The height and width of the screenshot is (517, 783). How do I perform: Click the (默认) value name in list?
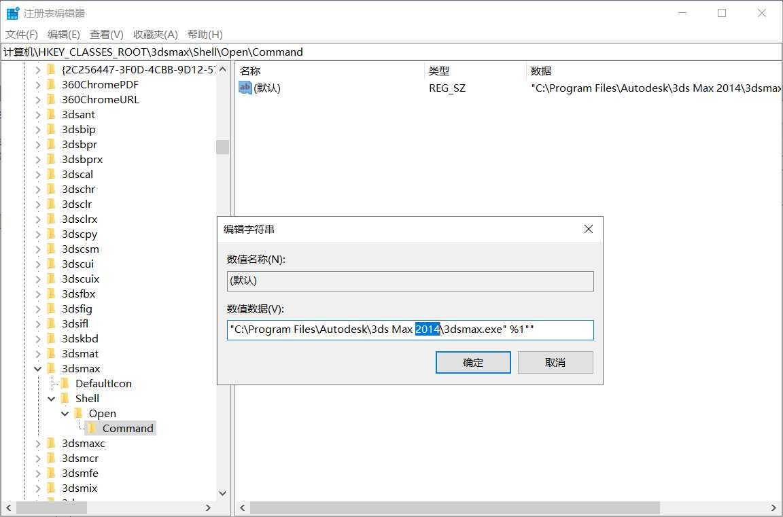pos(267,88)
